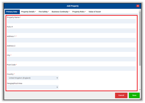Cancel adding the property

coord(121,95)
